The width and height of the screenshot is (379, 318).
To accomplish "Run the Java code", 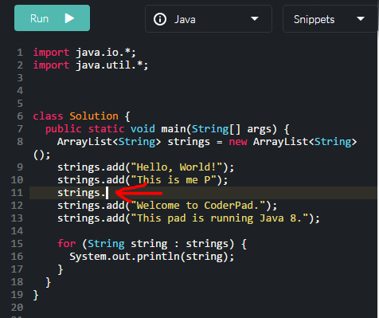I will [x=52, y=18].
